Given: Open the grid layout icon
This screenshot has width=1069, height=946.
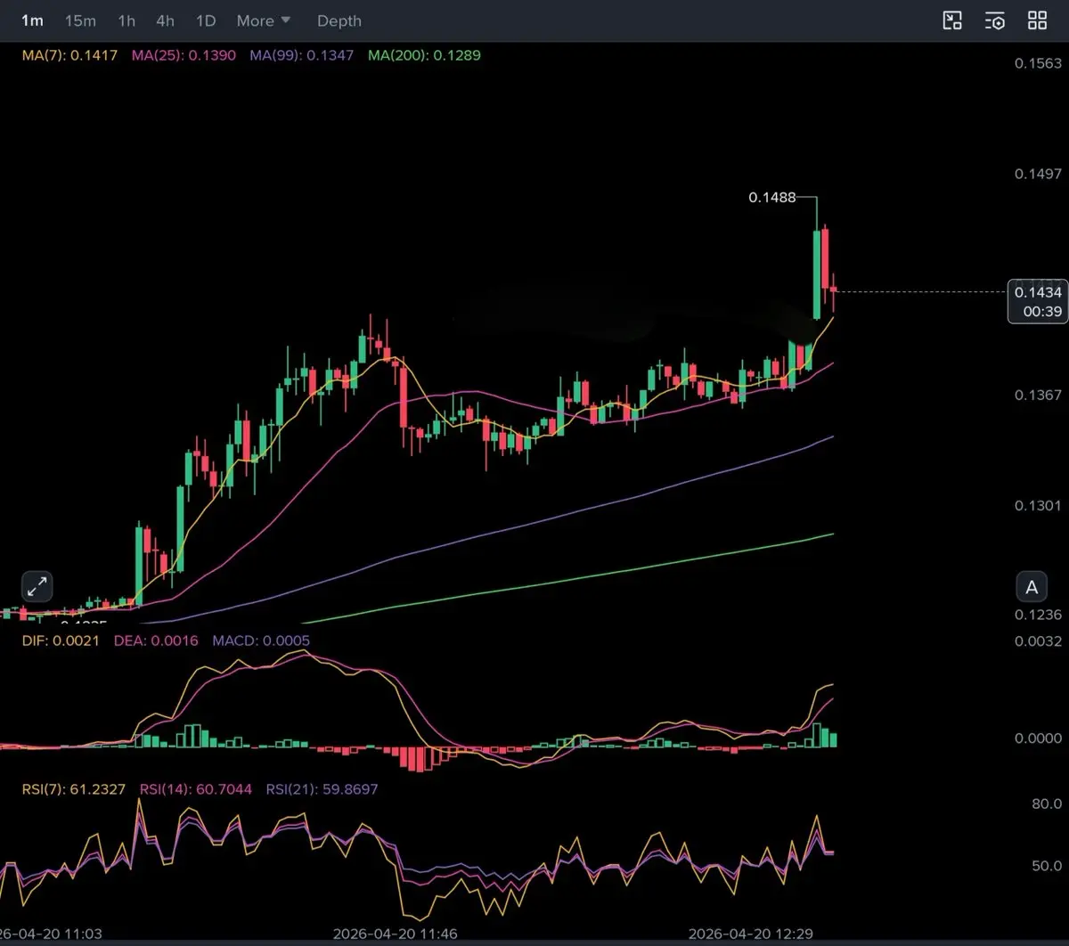Looking at the screenshot, I should 1037,21.
